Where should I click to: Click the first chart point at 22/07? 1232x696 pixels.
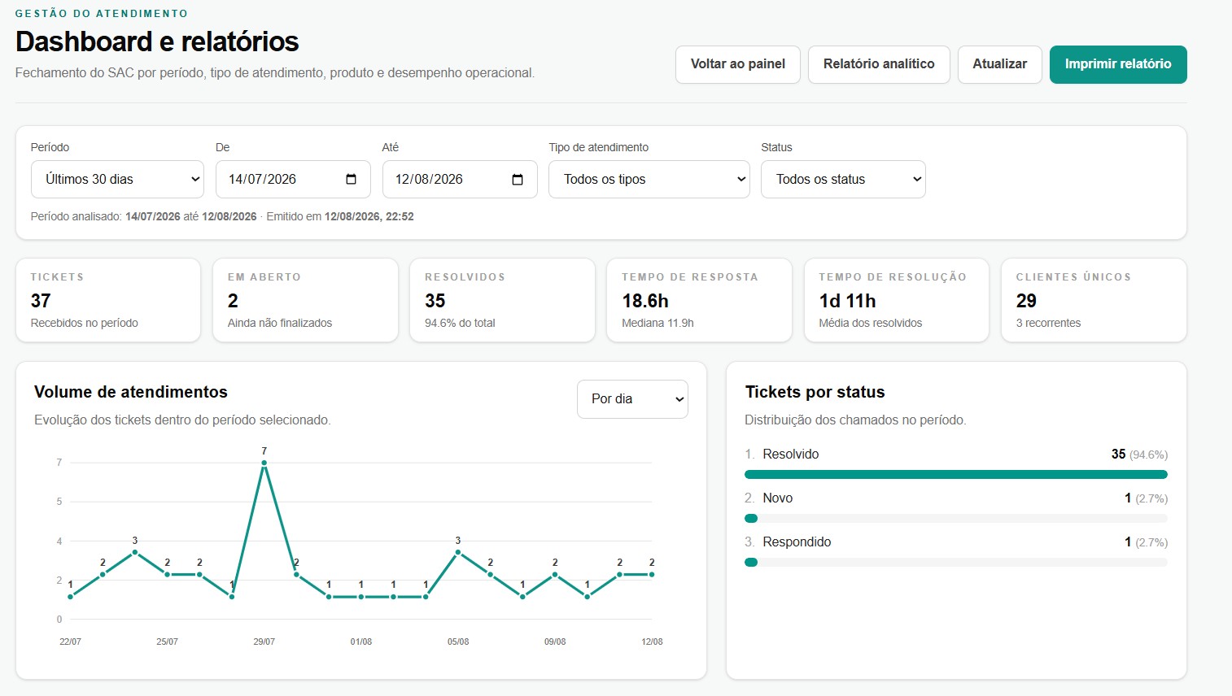tap(71, 597)
